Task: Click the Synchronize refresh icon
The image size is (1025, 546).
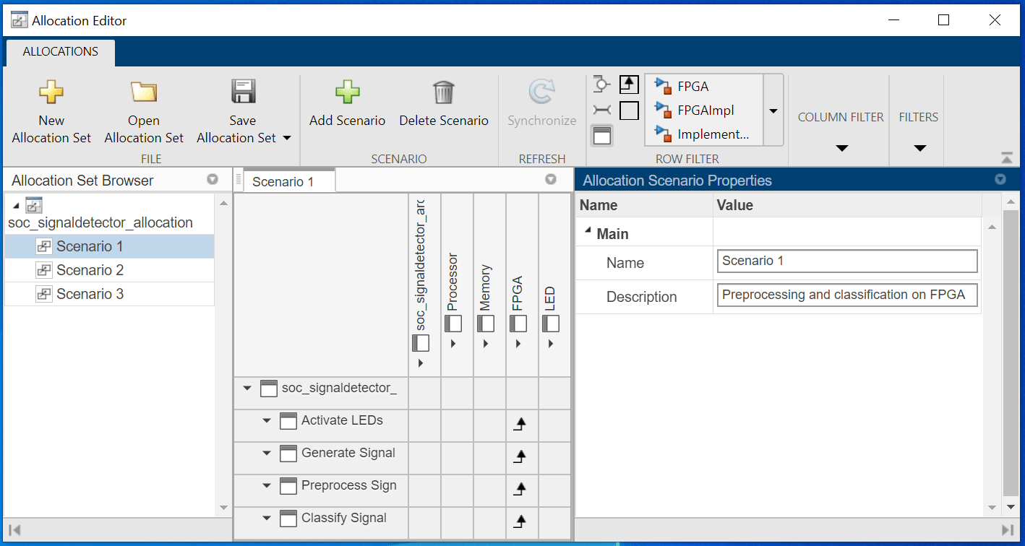Action: click(x=541, y=92)
